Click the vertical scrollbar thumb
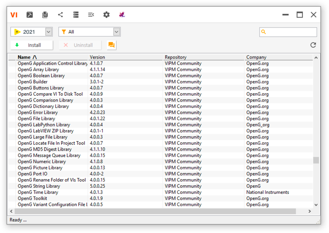The image size is (329, 233). [x=316, y=160]
